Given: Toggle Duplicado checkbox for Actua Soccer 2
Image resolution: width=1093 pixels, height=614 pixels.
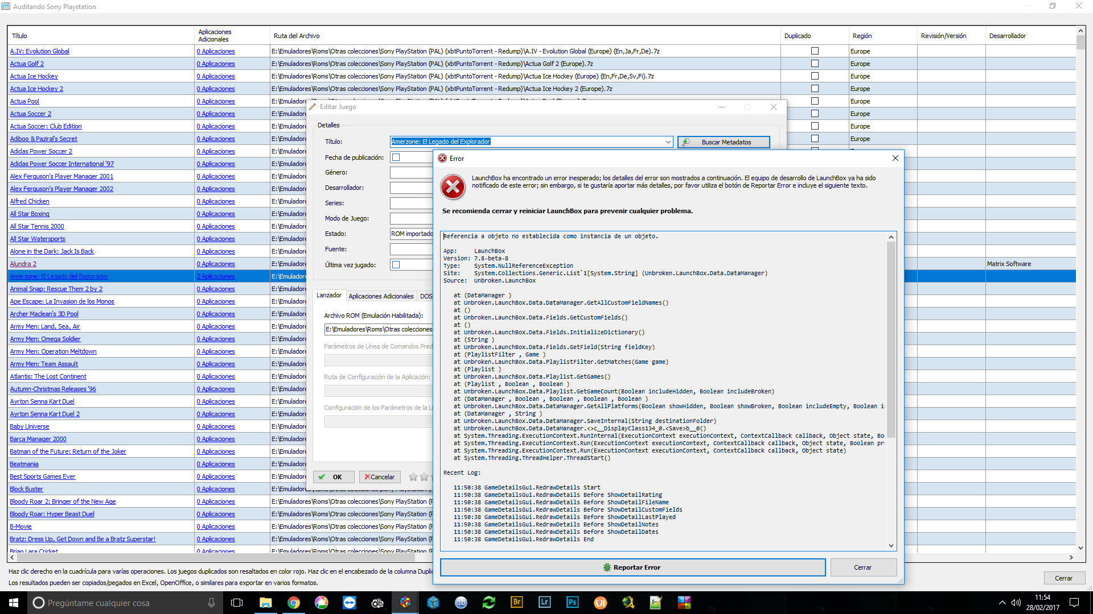Looking at the screenshot, I should pos(815,114).
